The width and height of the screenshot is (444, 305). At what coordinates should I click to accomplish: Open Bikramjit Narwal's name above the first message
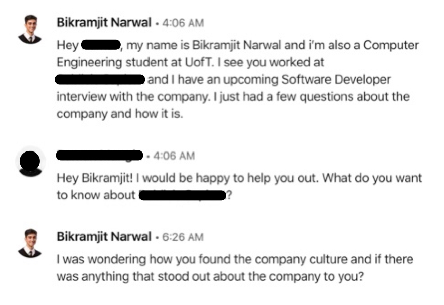pyautogui.click(x=103, y=23)
